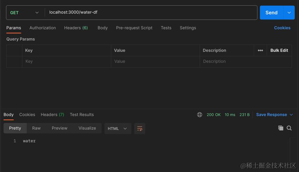Open the Cookies link
Viewport: 299px width, 172px height.
pos(282,28)
